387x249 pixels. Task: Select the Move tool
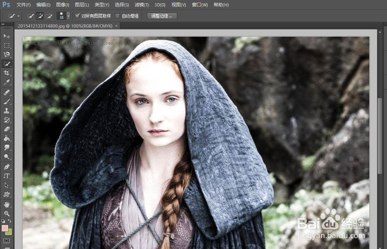(x=7, y=36)
